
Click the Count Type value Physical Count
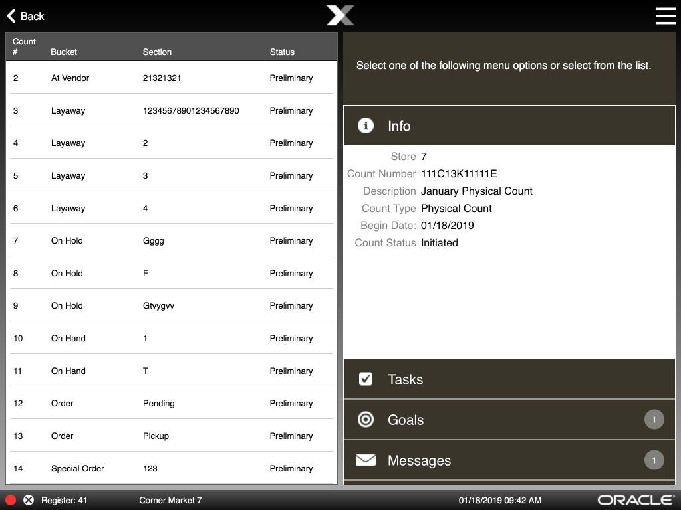[456, 209]
